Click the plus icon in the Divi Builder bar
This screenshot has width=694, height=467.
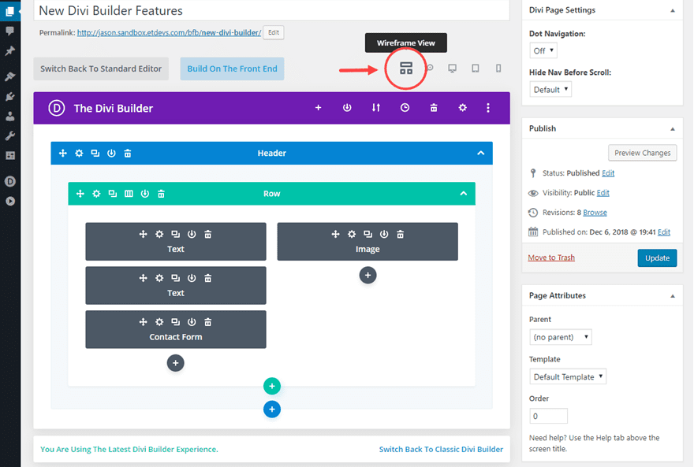click(x=319, y=108)
